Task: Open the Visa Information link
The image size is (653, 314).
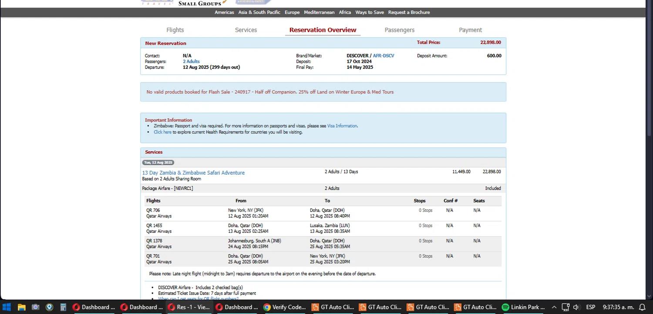Action: tap(342, 126)
